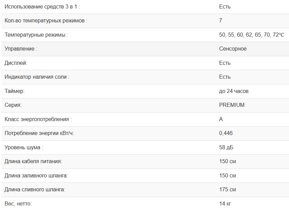Select the 'Серия' label

(13, 105)
